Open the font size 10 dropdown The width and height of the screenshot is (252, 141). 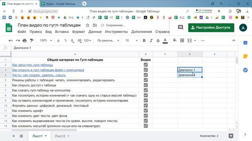tap(131, 41)
